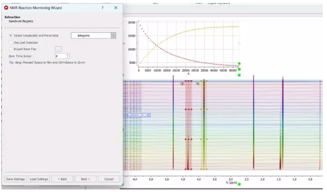The width and height of the screenshot is (327, 192).
Task: Click the Y1 region label on the spectrum
Action: [197, 84]
